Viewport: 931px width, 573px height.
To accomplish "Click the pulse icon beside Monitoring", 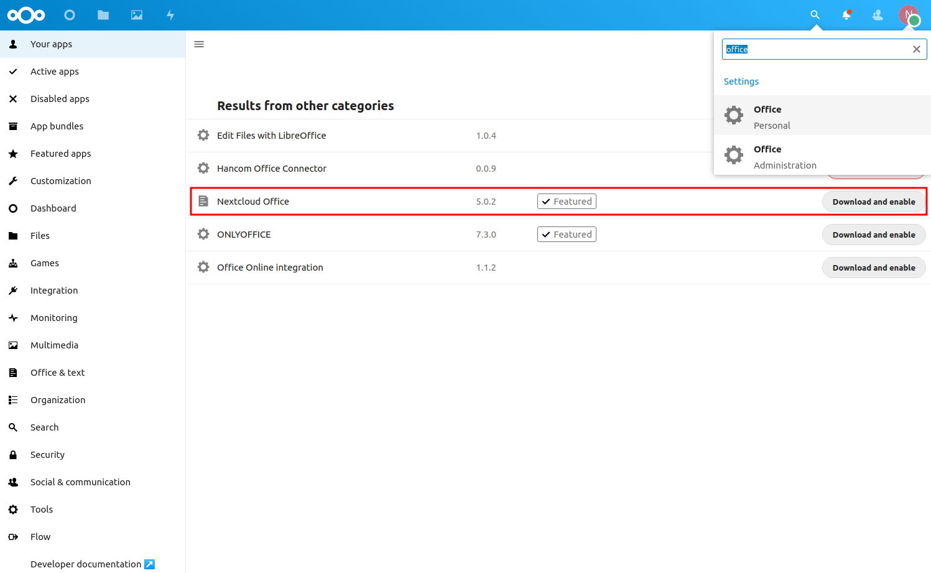I will pyautogui.click(x=13, y=318).
